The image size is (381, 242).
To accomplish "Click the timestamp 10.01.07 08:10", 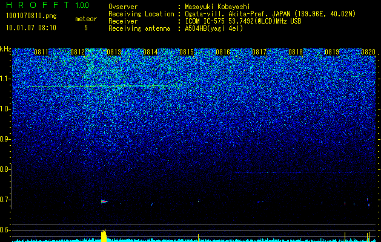I will coord(31,28).
